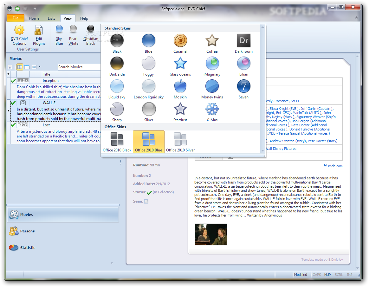
Task: Open the Lists tab
Action: 51,18
